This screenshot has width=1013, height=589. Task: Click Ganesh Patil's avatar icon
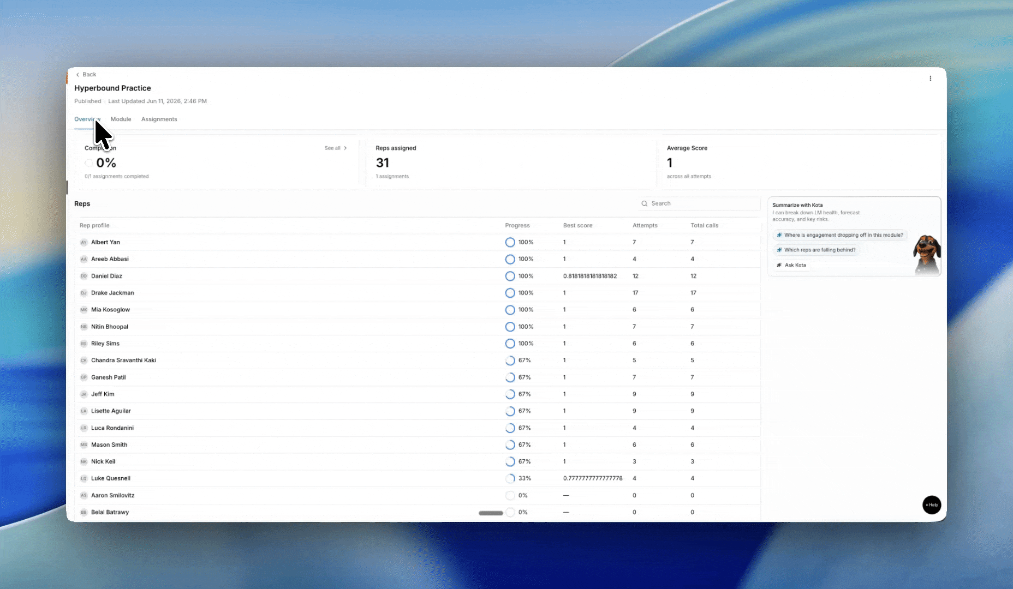(84, 377)
